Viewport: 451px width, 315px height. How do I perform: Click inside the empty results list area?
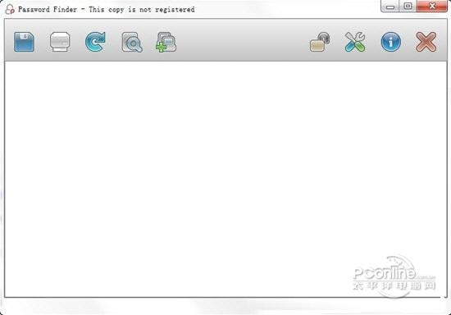pyautogui.click(x=225, y=179)
